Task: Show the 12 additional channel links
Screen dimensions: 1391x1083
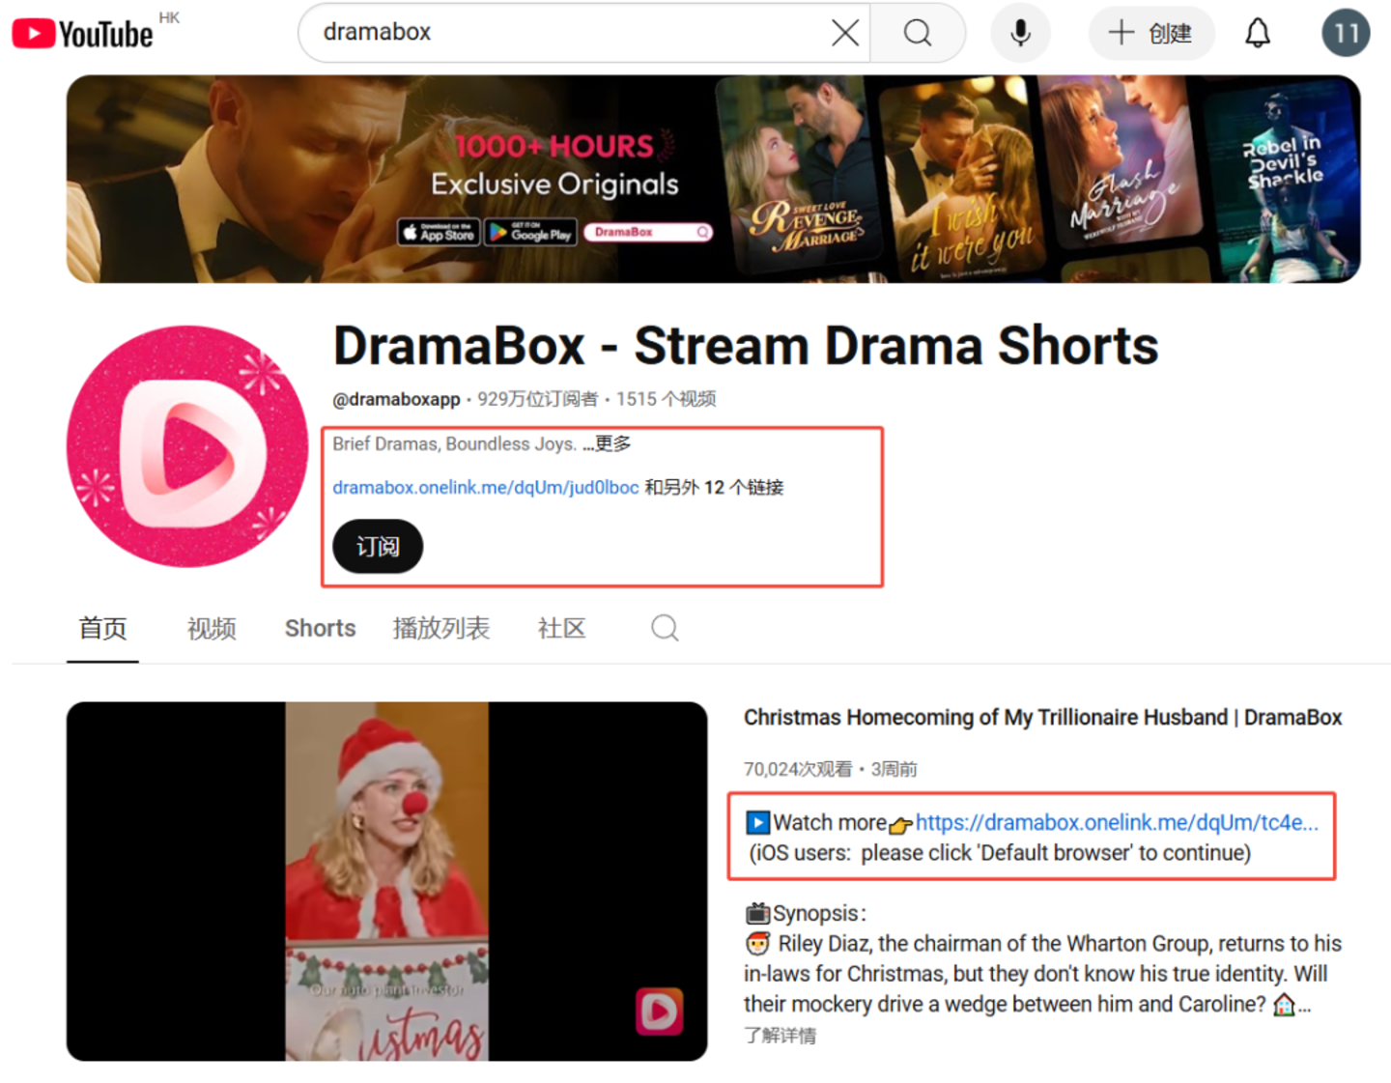Action: 715,488
